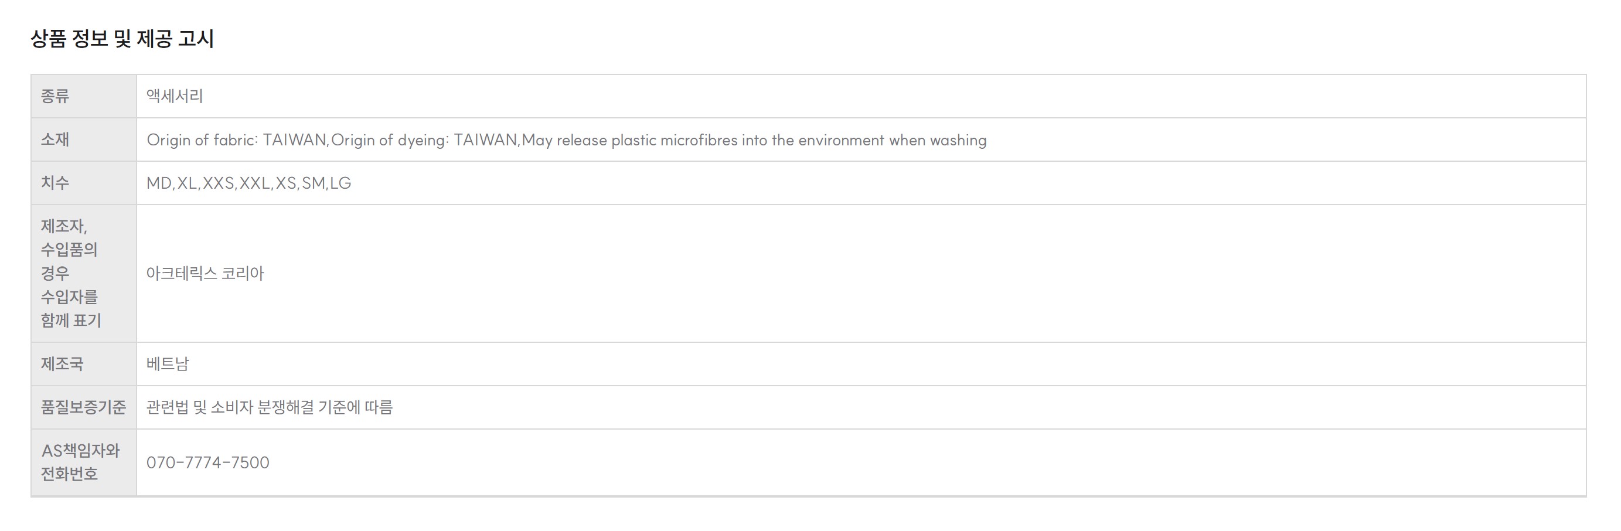This screenshot has height=531, width=1621.
Task: Select the 소재 label cell
Action: coord(84,139)
